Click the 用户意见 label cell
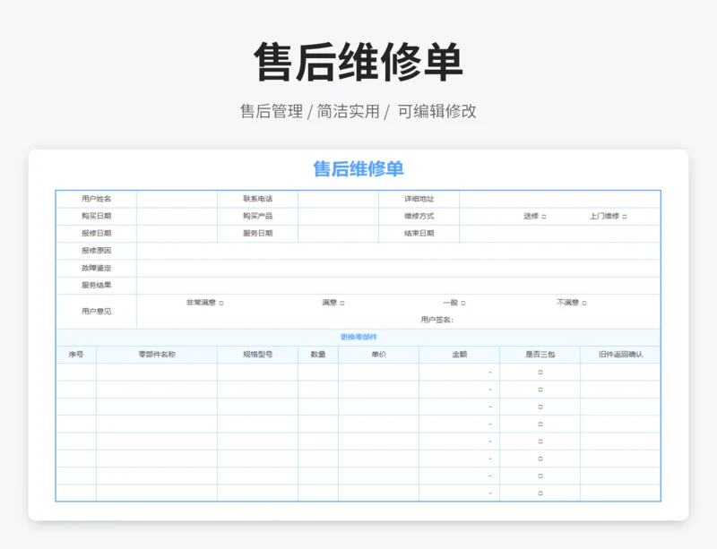717x549 pixels. point(96,312)
